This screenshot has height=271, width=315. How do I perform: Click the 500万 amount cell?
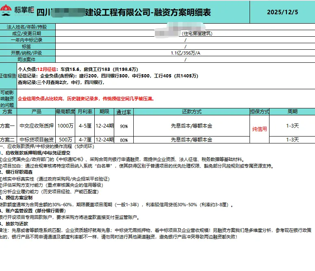click(x=65, y=140)
